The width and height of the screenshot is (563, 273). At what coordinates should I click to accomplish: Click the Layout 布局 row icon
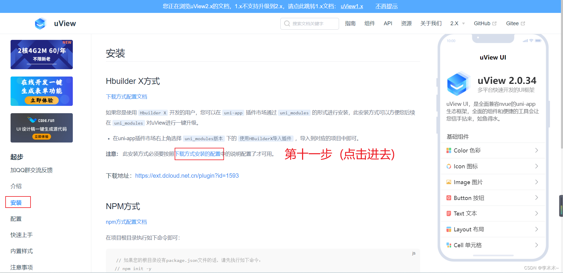point(449,229)
